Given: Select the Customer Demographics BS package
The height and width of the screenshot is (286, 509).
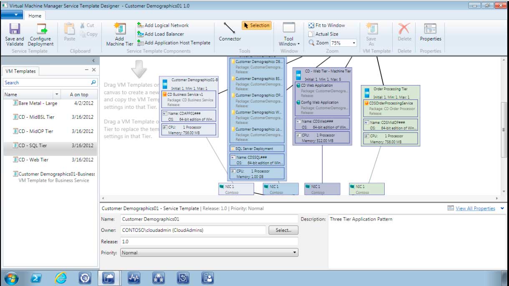Looking at the screenshot, I should 257,84.
